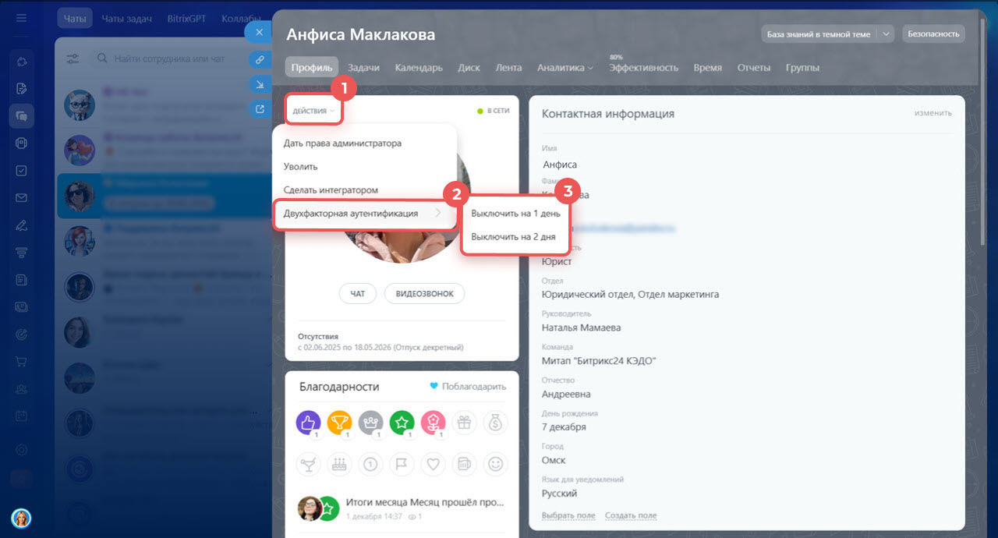Select the gray crown gratitude badge

(x=371, y=423)
